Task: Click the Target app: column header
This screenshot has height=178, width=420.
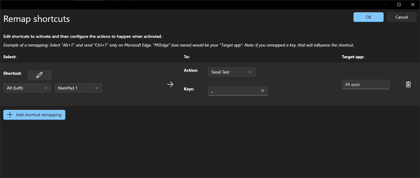Action: (x=353, y=57)
